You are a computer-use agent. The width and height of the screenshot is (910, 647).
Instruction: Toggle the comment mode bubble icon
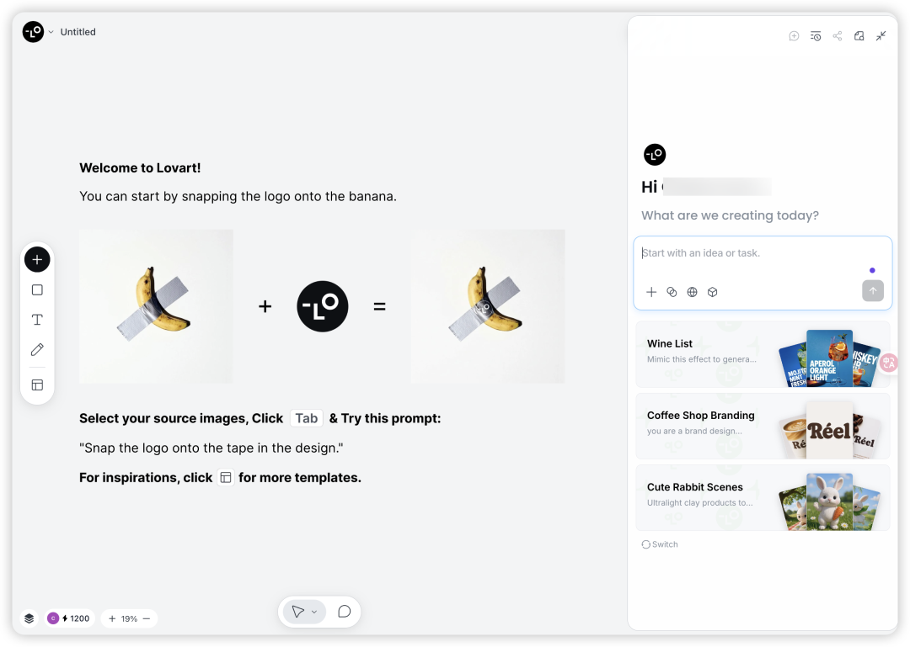[344, 612]
